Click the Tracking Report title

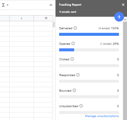point(70,5)
